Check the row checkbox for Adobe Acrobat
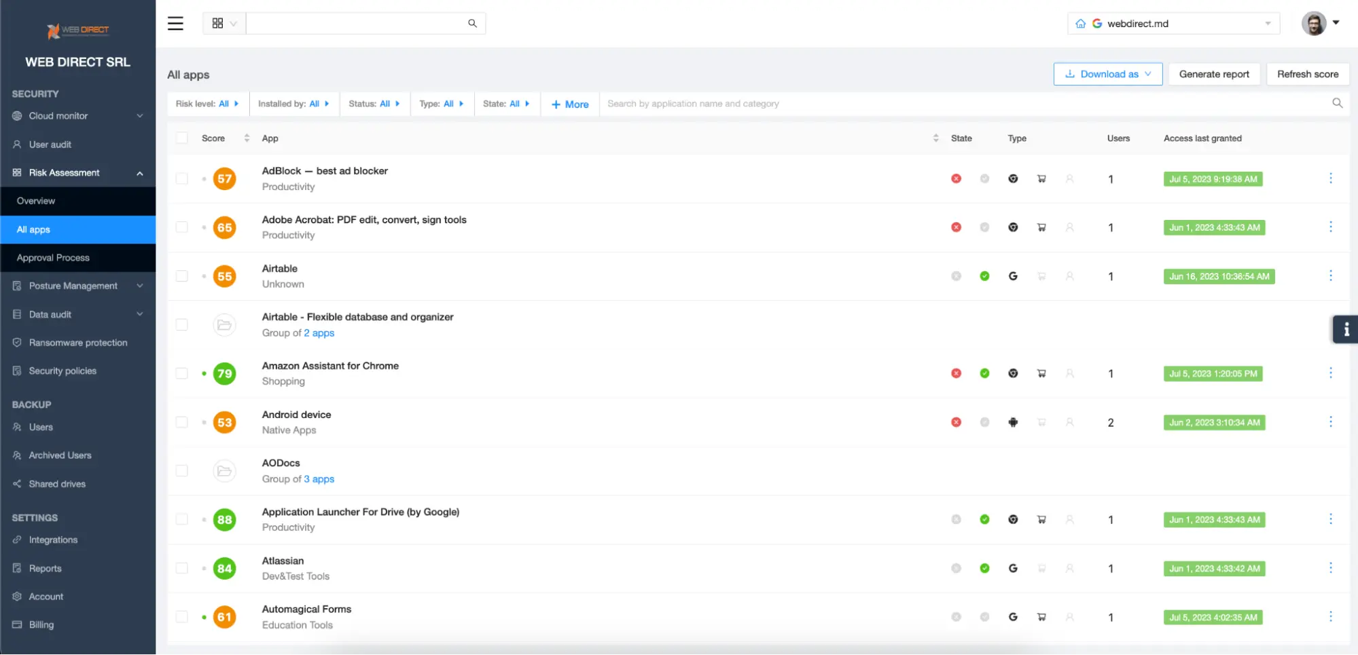The height and width of the screenshot is (655, 1358). click(x=181, y=227)
